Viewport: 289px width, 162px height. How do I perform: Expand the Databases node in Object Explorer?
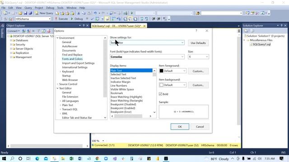(x=11, y=40)
